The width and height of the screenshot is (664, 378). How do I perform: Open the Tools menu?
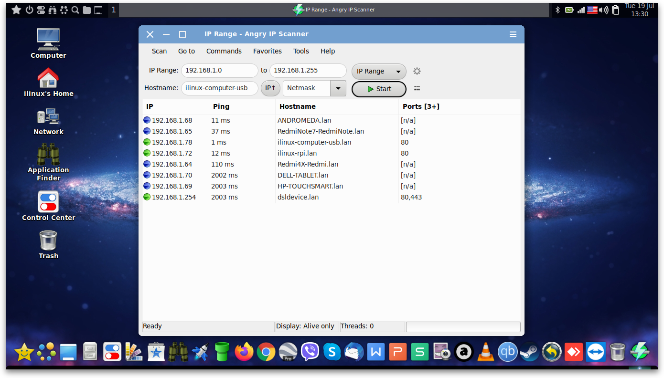(x=301, y=51)
